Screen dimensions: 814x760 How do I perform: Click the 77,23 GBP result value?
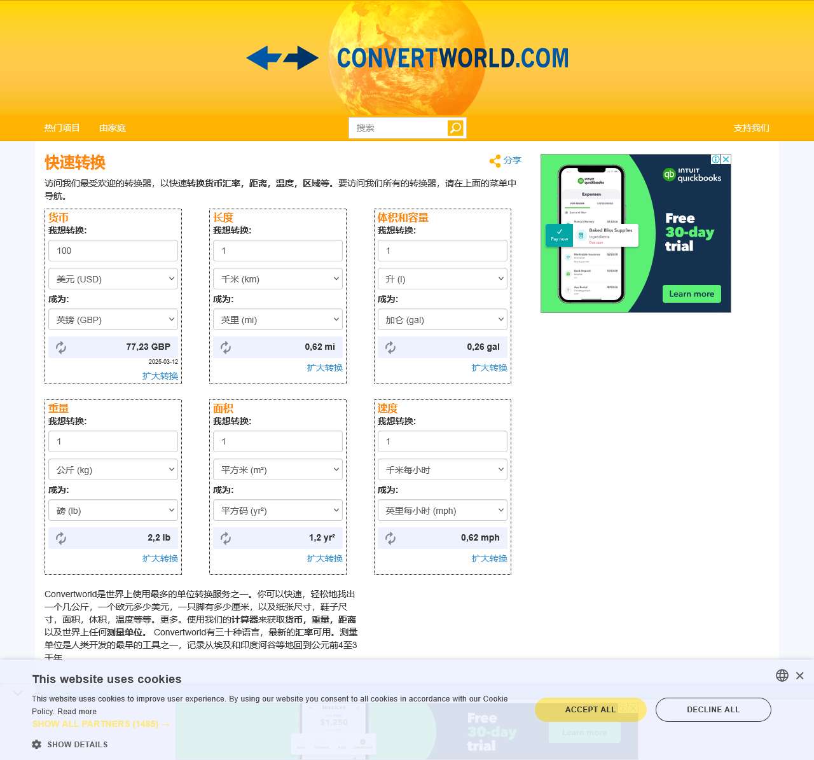(148, 347)
